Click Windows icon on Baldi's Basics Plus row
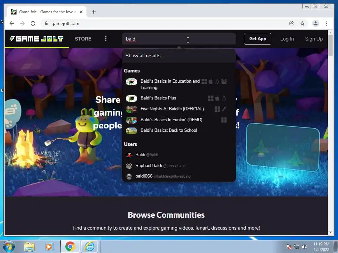This screenshot has width=338, height=253. coord(211,98)
